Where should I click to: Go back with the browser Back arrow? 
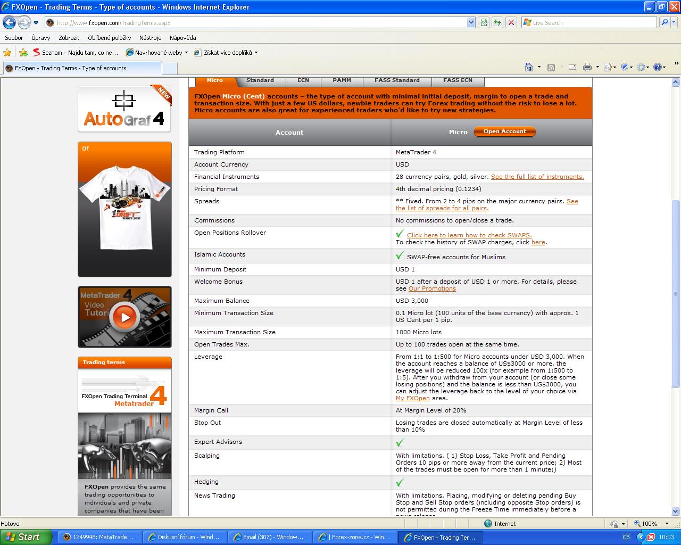9,22
